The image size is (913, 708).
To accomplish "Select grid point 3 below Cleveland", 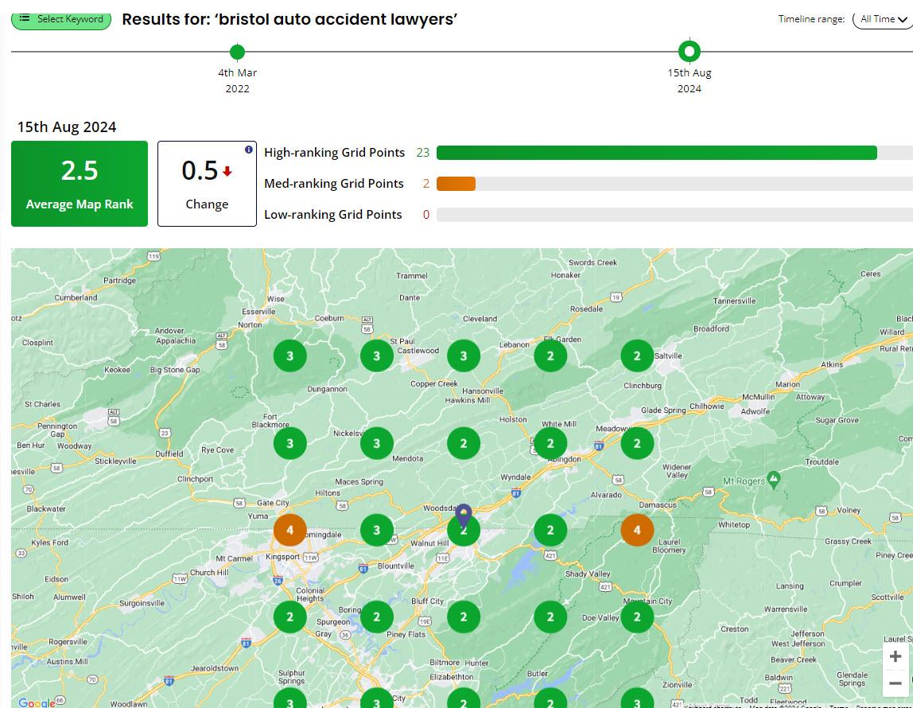I will point(464,356).
